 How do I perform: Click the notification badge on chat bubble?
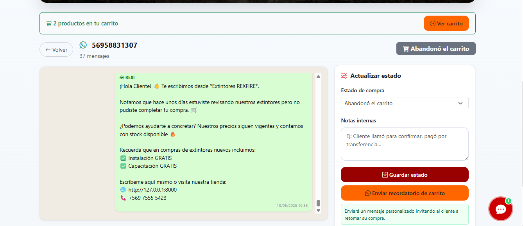point(508,201)
